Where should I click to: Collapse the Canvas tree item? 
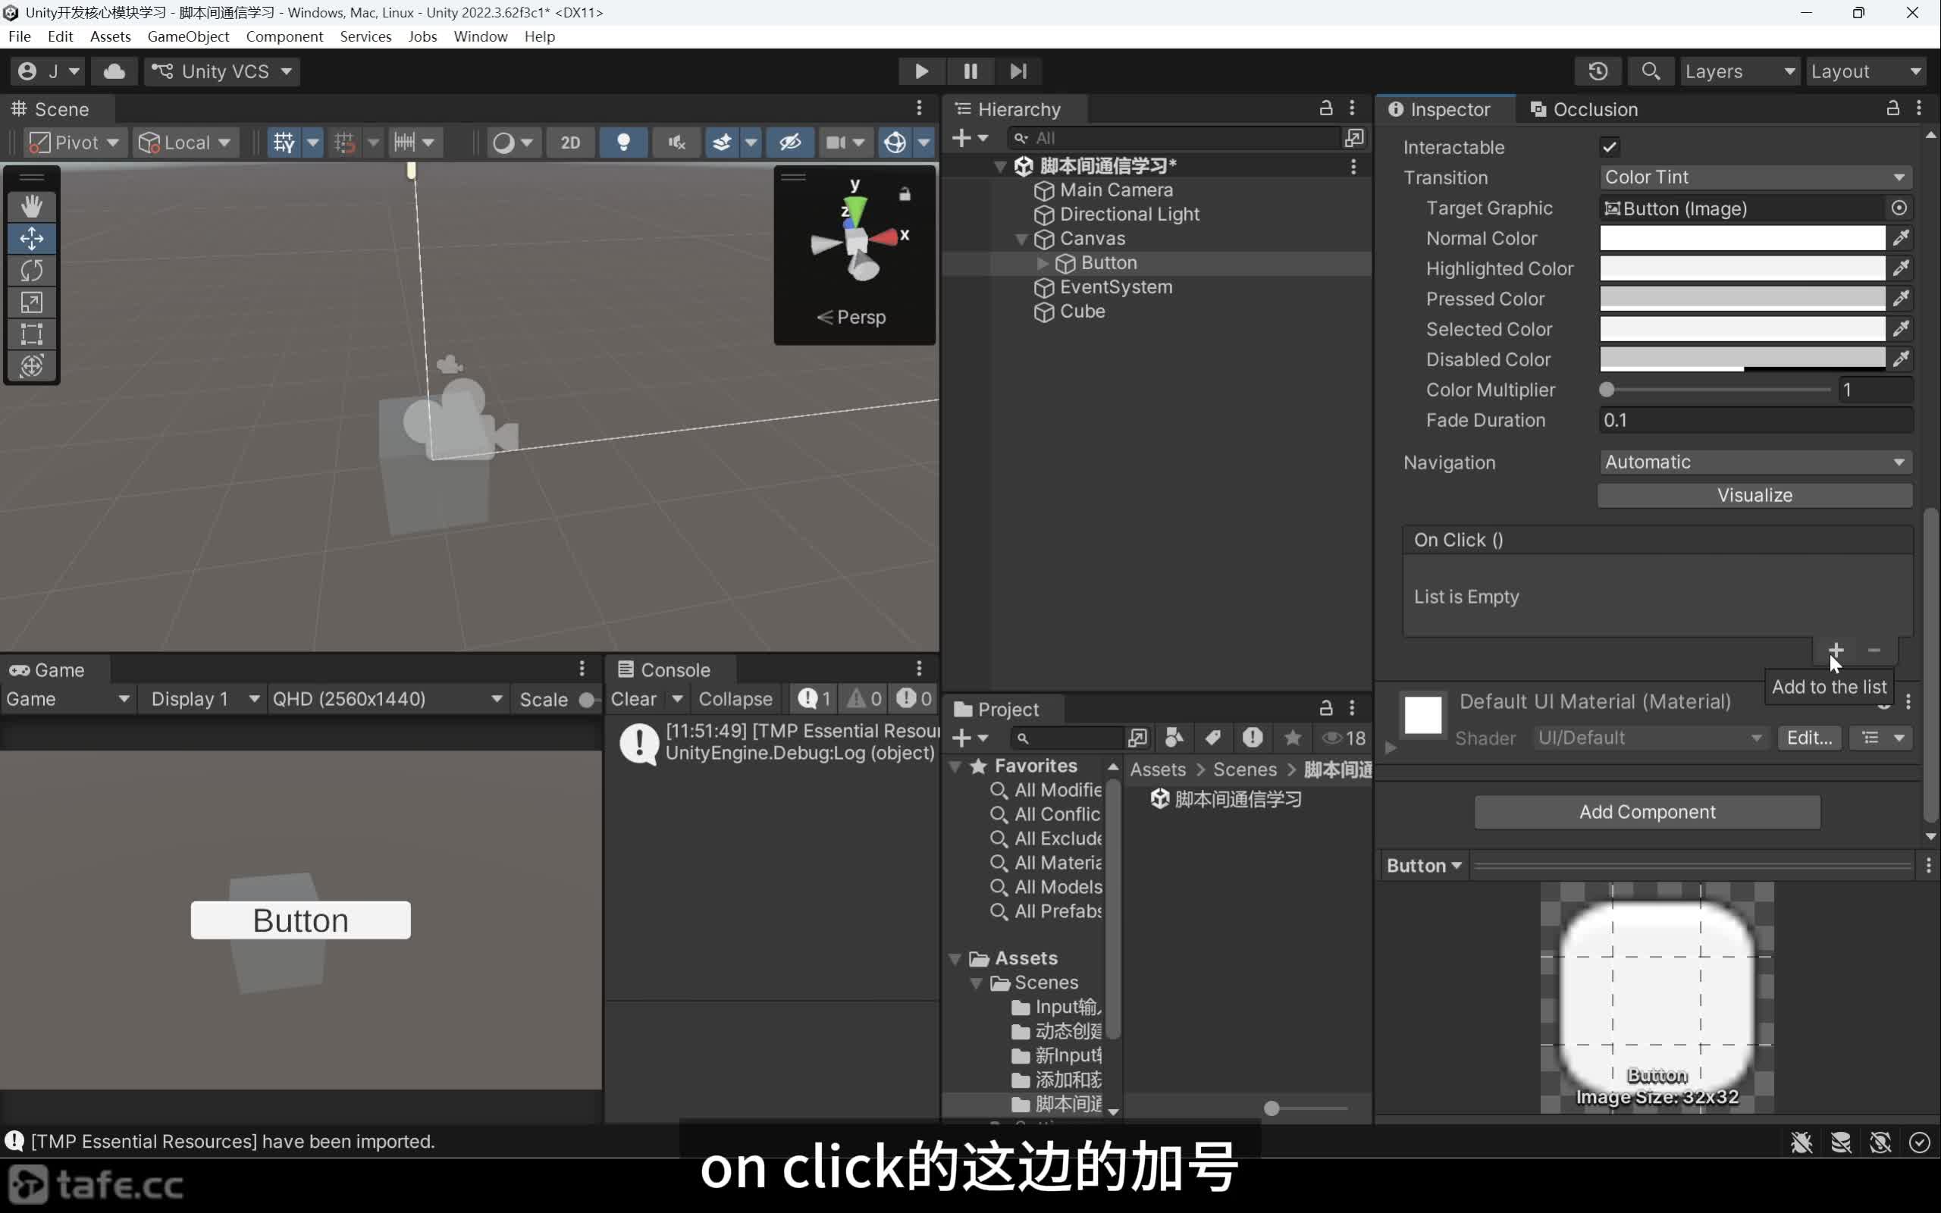point(1021,239)
